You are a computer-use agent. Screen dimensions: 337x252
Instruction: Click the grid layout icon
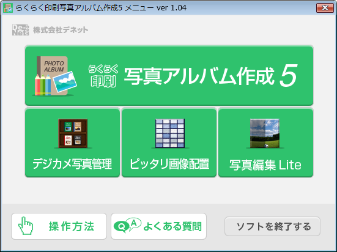170,133
